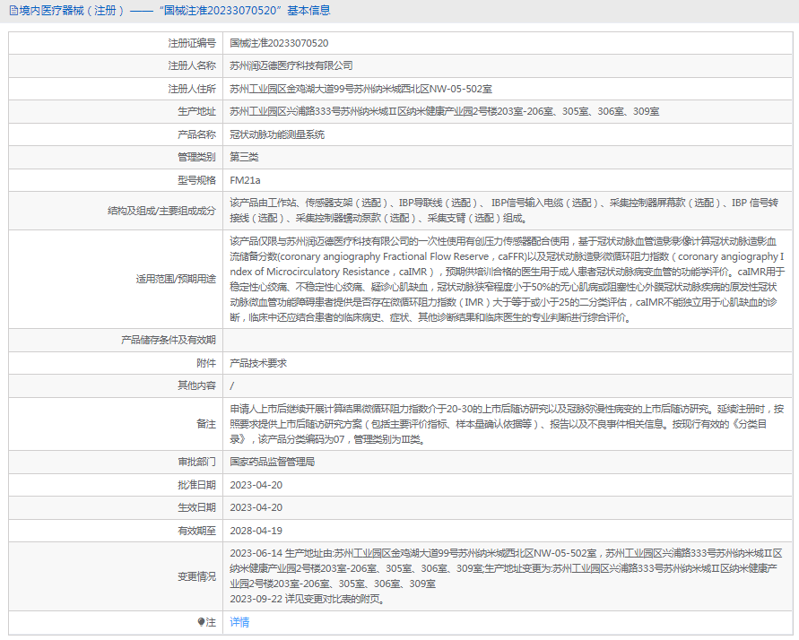
Task: Select the intended-use paragraph mentioning caFFR
Action: (507, 279)
